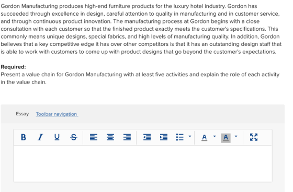The width and height of the screenshot is (293, 192).
Task: Click the 'Essay' label
Action: point(22,114)
